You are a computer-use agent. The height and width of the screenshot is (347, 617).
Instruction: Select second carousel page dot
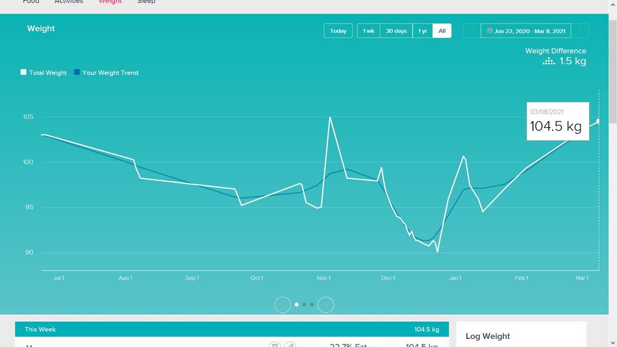(304, 304)
